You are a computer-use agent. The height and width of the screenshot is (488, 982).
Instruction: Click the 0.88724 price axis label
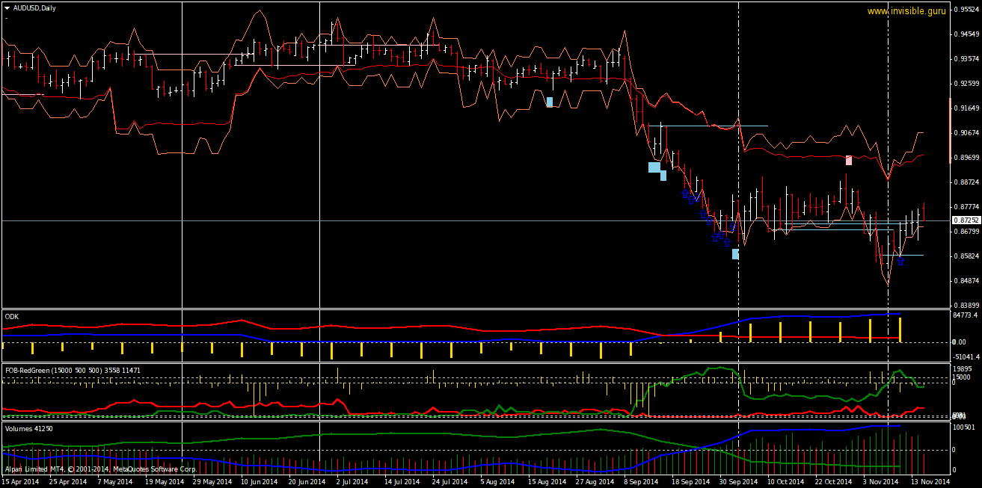[x=966, y=182]
